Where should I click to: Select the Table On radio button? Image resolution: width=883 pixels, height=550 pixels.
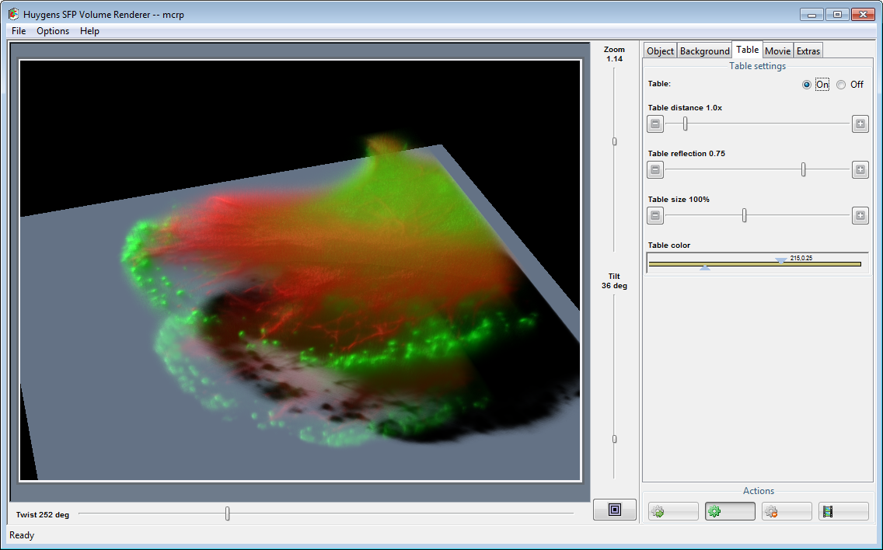point(807,85)
